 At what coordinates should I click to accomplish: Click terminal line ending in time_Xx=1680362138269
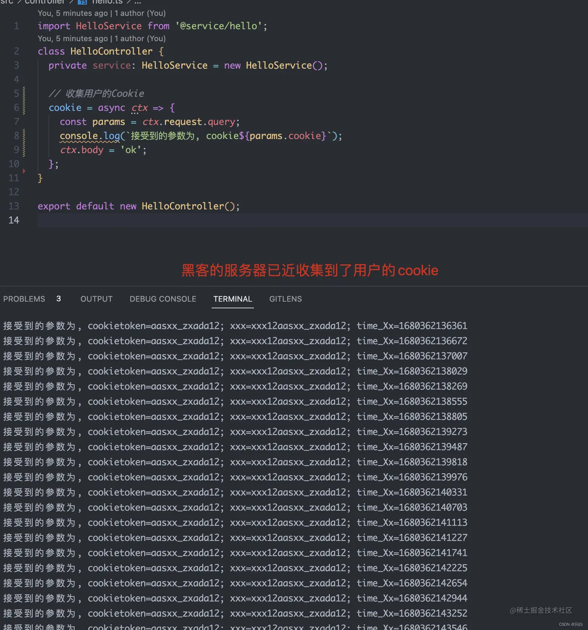click(235, 386)
